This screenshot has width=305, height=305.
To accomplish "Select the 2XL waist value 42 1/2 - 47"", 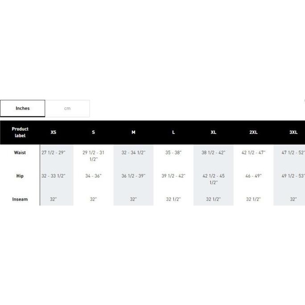I will tap(253, 152).
